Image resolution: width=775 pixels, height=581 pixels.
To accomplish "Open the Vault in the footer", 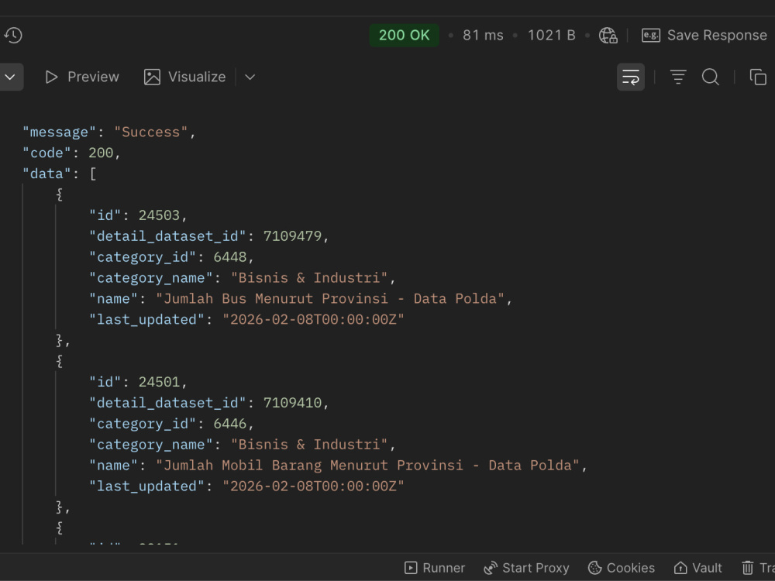I will pos(698,568).
